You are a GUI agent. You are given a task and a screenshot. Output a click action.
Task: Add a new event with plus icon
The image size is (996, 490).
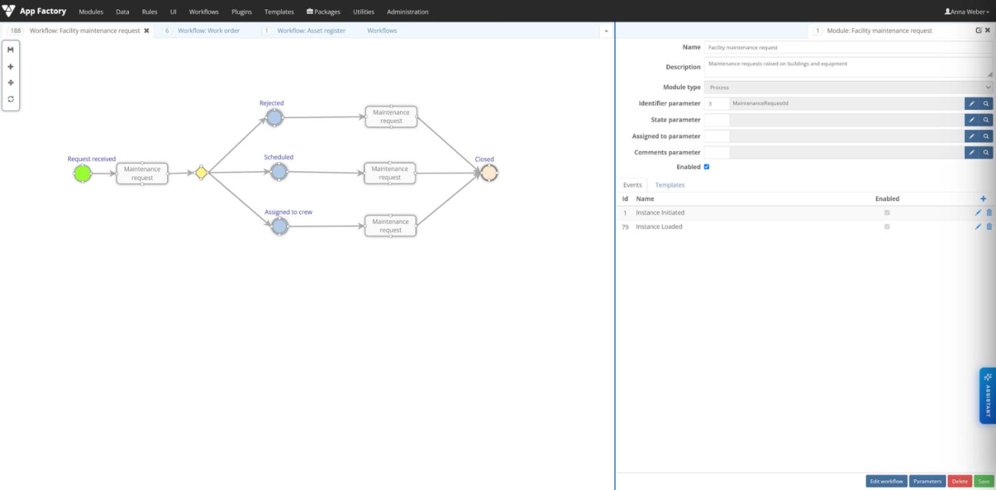tap(983, 199)
